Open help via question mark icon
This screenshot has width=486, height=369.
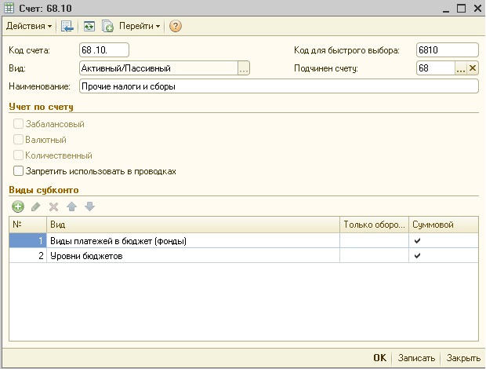click(176, 27)
